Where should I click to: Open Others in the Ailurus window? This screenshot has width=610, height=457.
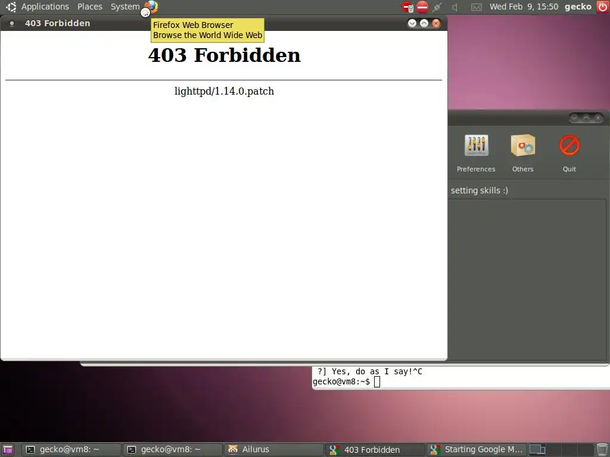coord(523,153)
